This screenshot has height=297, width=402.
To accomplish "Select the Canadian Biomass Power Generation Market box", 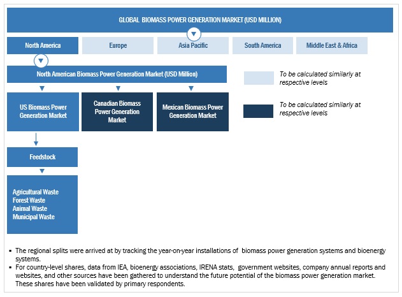I will (x=117, y=112).
